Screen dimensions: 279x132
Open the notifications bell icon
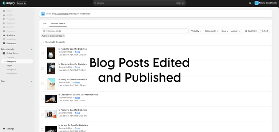click(250, 3)
